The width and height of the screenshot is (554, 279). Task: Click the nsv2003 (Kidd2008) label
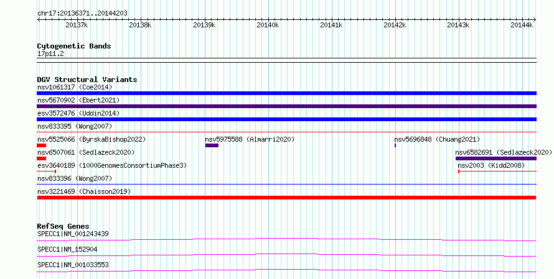click(x=491, y=165)
